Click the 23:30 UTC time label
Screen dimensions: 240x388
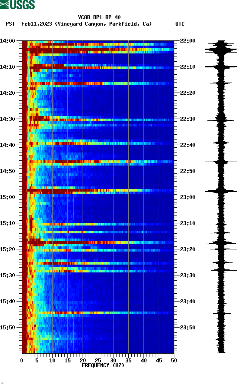(x=188, y=275)
